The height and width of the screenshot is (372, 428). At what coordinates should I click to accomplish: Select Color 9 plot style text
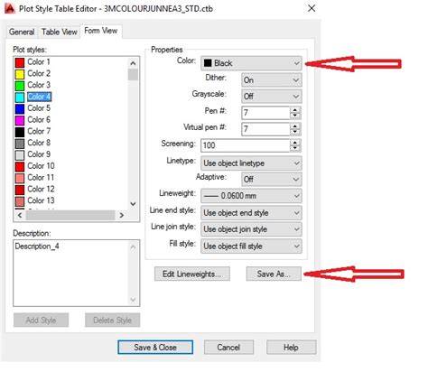coord(39,154)
